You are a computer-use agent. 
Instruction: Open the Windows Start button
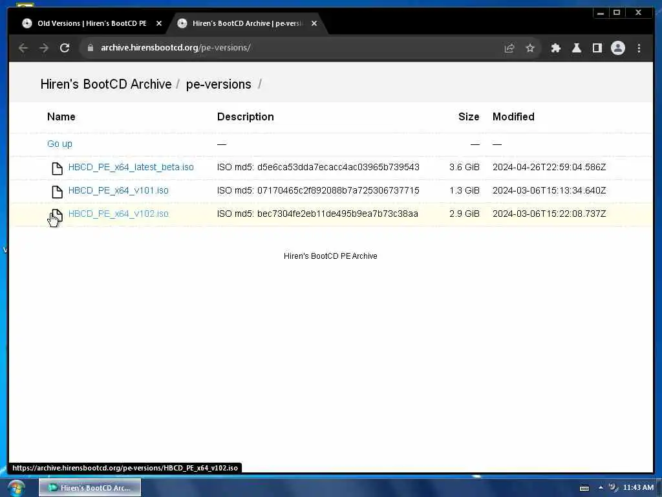click(x=16, y=488)
